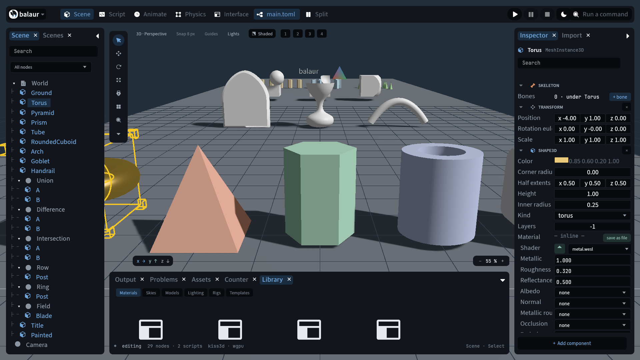Click the + bone button

tap(620, 97)
